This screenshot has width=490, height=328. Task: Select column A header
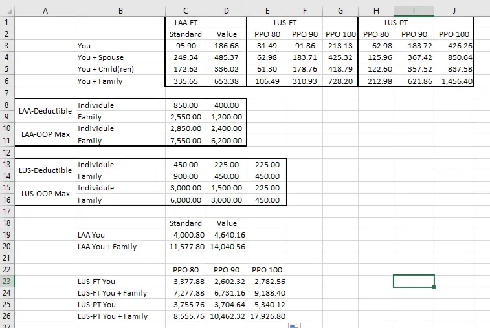click(45, 10)
